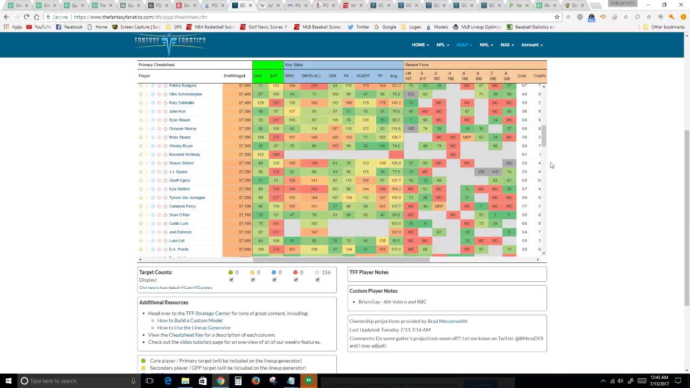Open the GOLF dropdown menu

click(x=464, y=45)
